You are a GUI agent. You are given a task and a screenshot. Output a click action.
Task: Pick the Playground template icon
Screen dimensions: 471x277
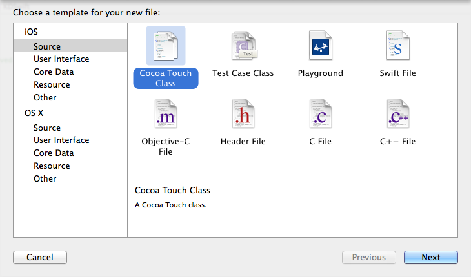(321, 46)
